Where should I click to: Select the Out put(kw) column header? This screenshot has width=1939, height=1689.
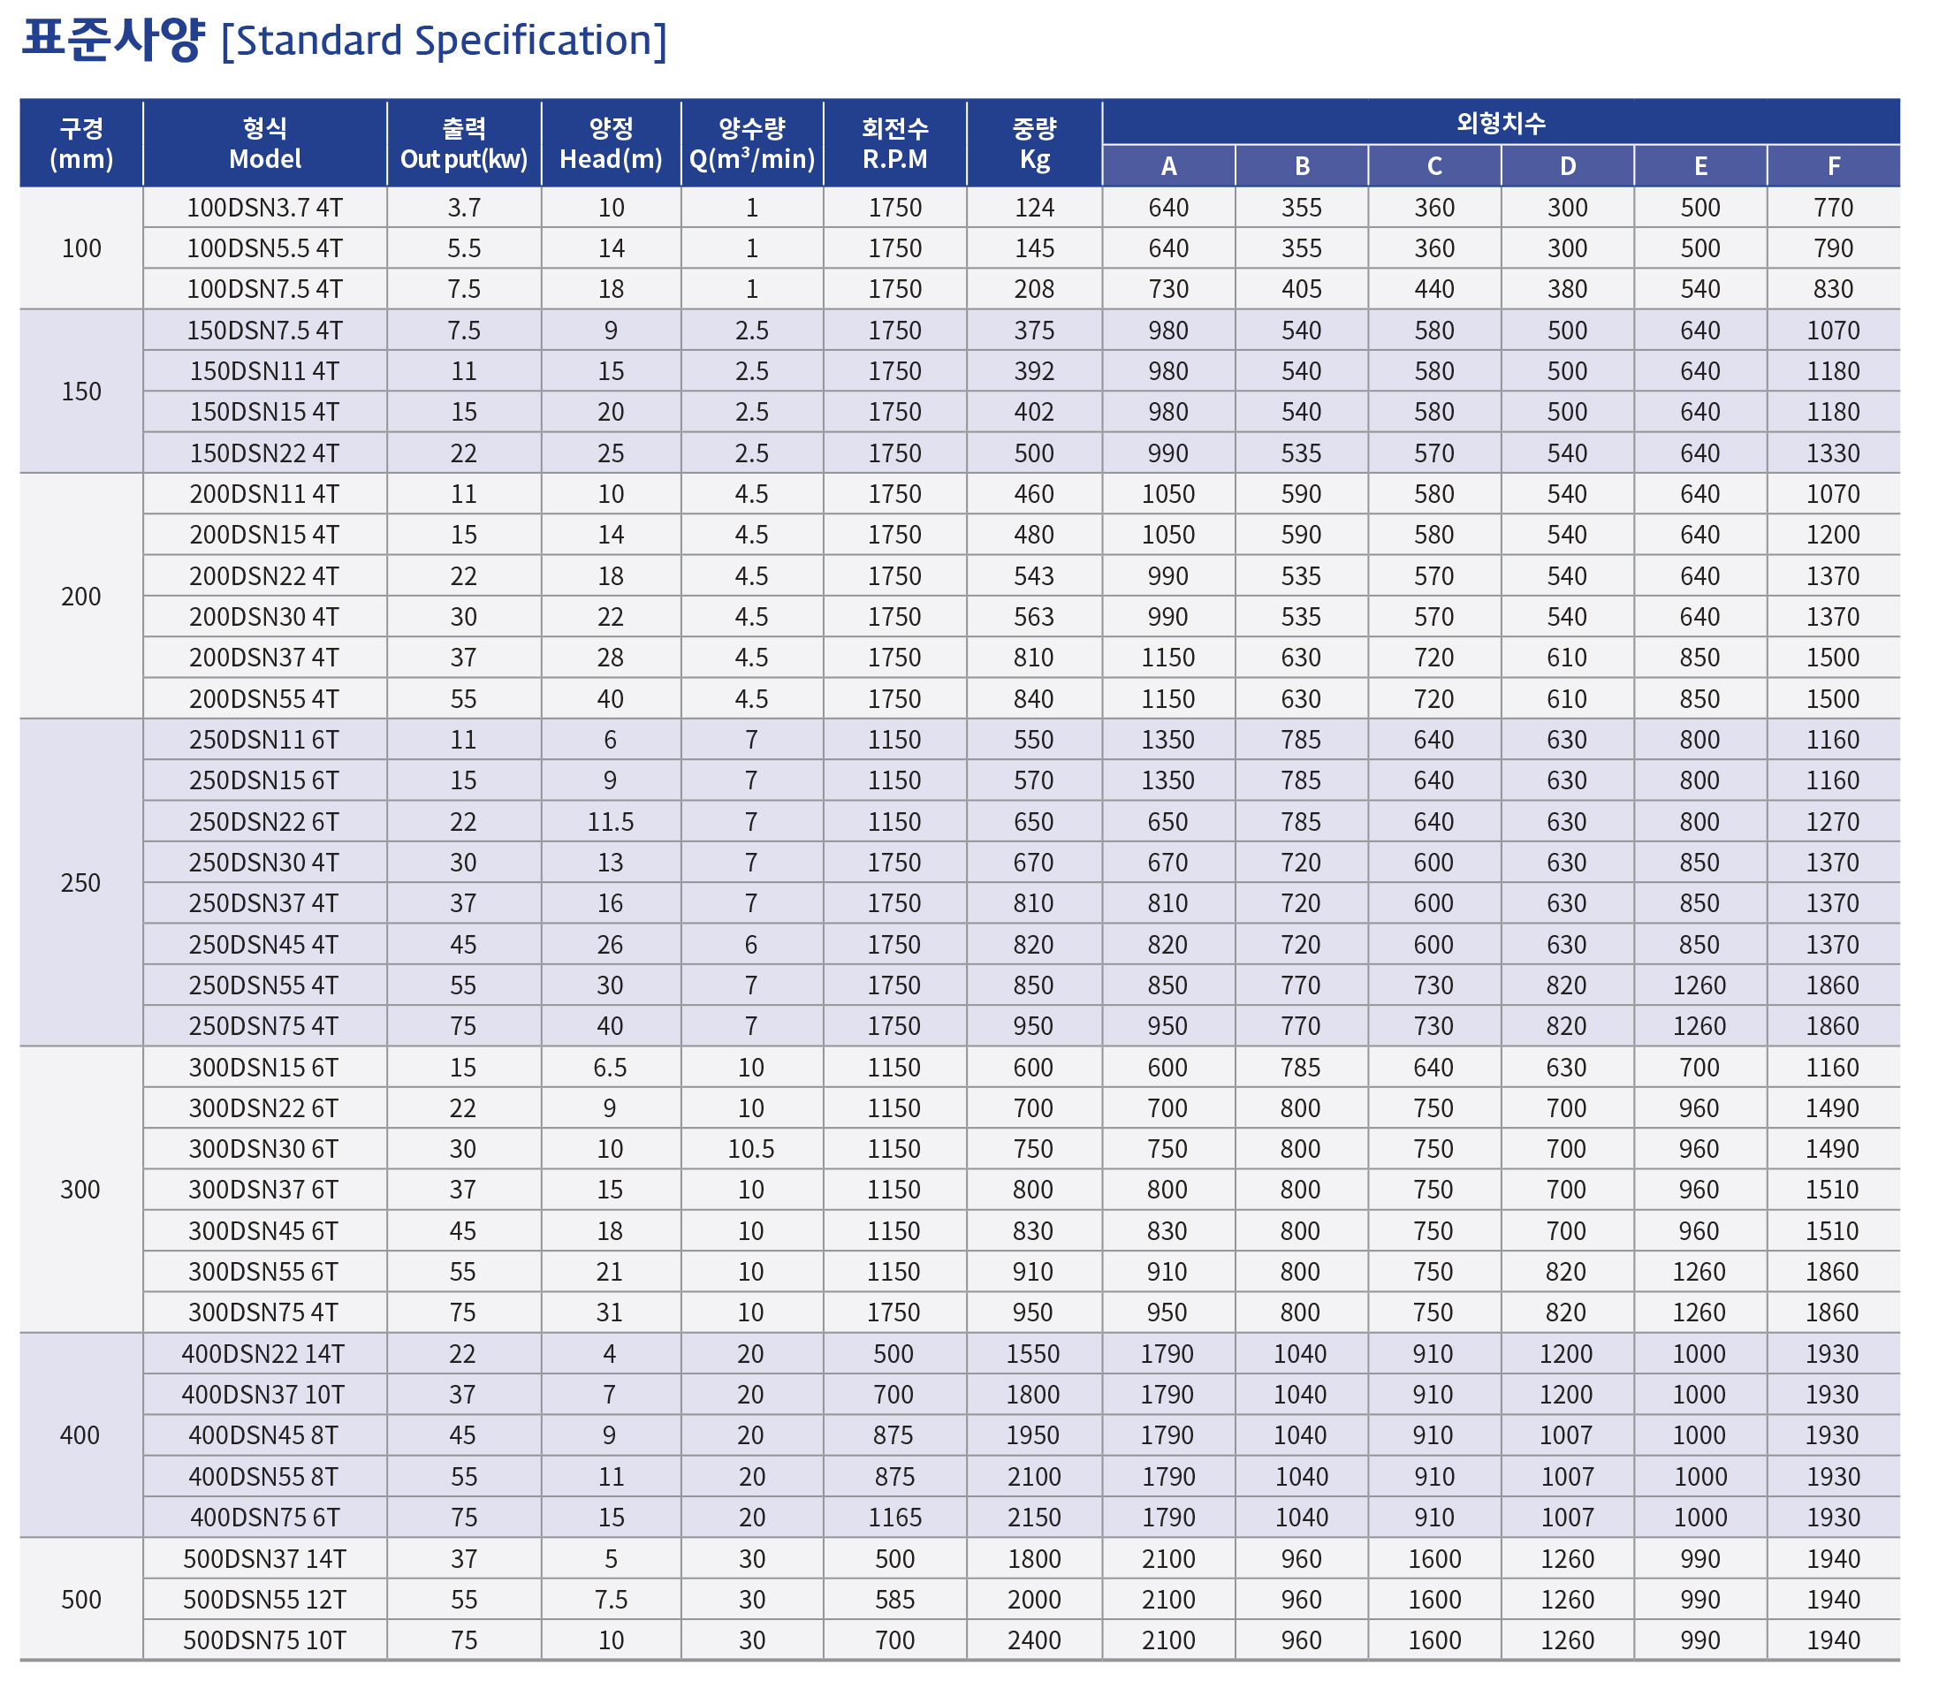464,143
